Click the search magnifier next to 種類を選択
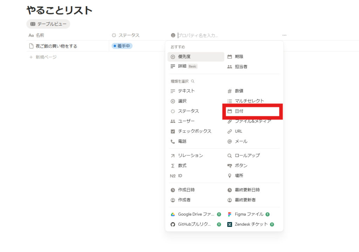Image resolution: width=359 pixels, height=252 pixels. coord(192,81)
